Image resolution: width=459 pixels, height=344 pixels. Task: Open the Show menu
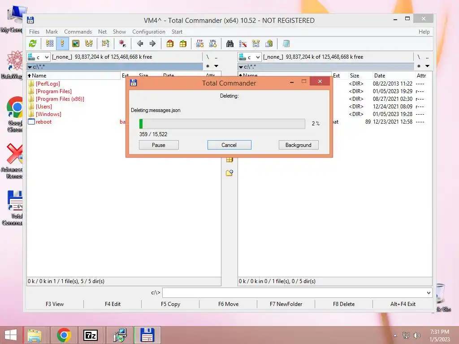[119, 32]
